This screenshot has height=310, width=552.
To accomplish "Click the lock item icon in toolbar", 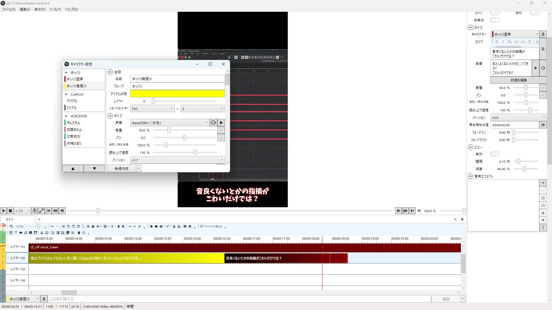I will 93,226.
